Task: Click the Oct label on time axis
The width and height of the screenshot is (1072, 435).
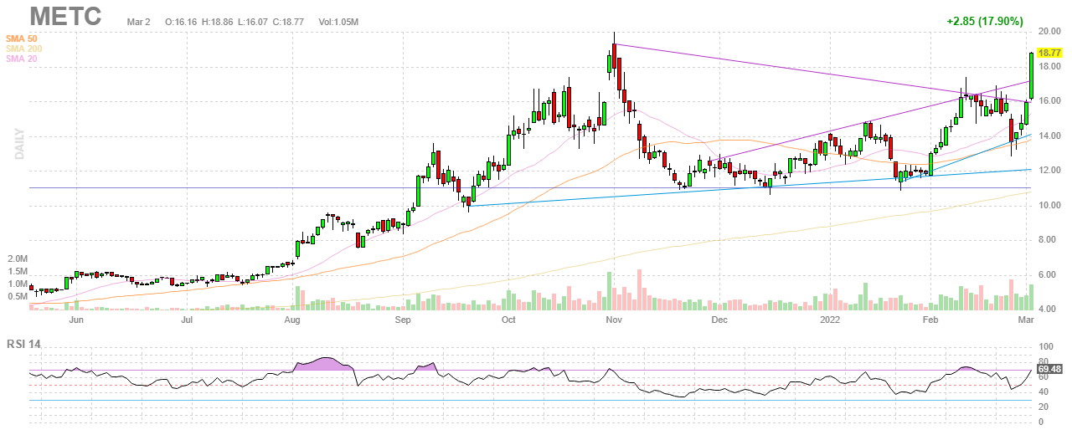Action: coord(508,320)
